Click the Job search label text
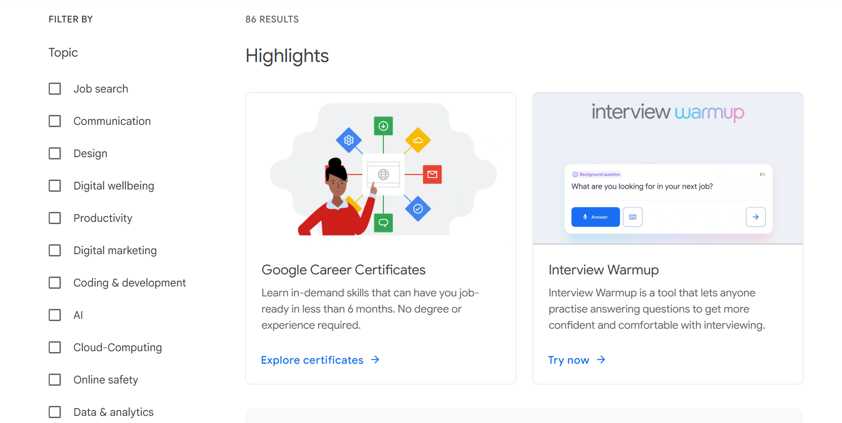Image resolution: width=842 pixels, height=423 pixels. (101, 89)
